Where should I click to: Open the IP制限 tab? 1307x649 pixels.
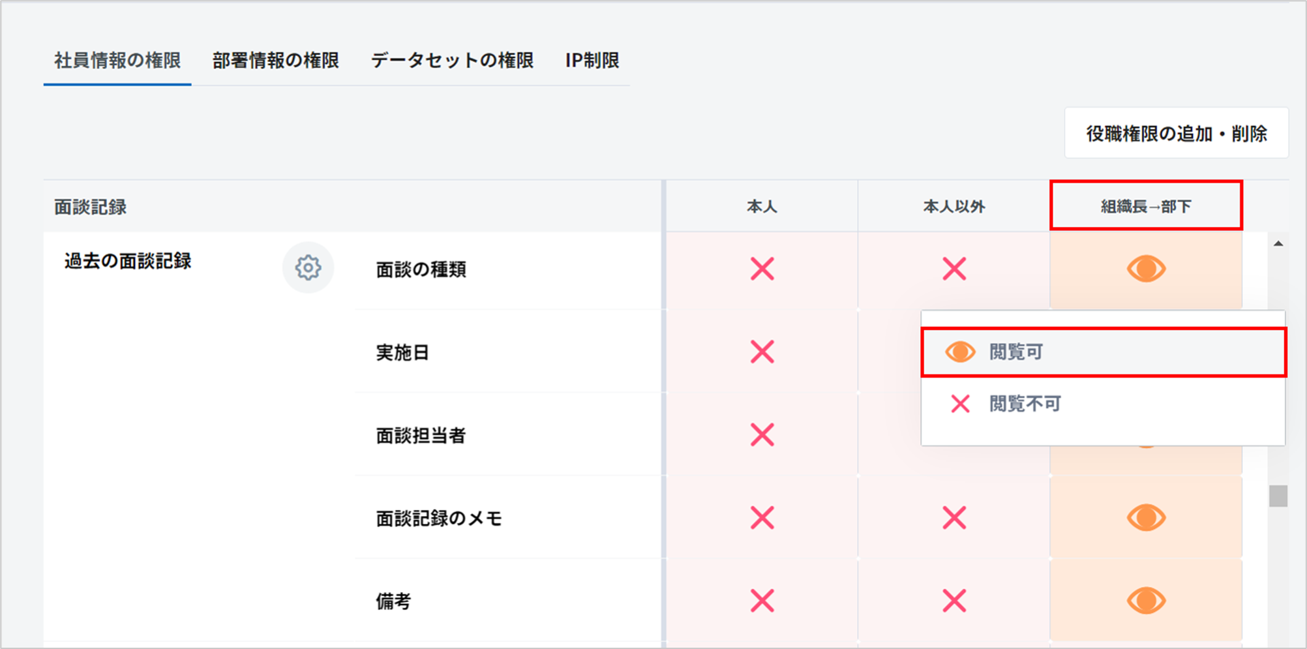tap(592, 61)
